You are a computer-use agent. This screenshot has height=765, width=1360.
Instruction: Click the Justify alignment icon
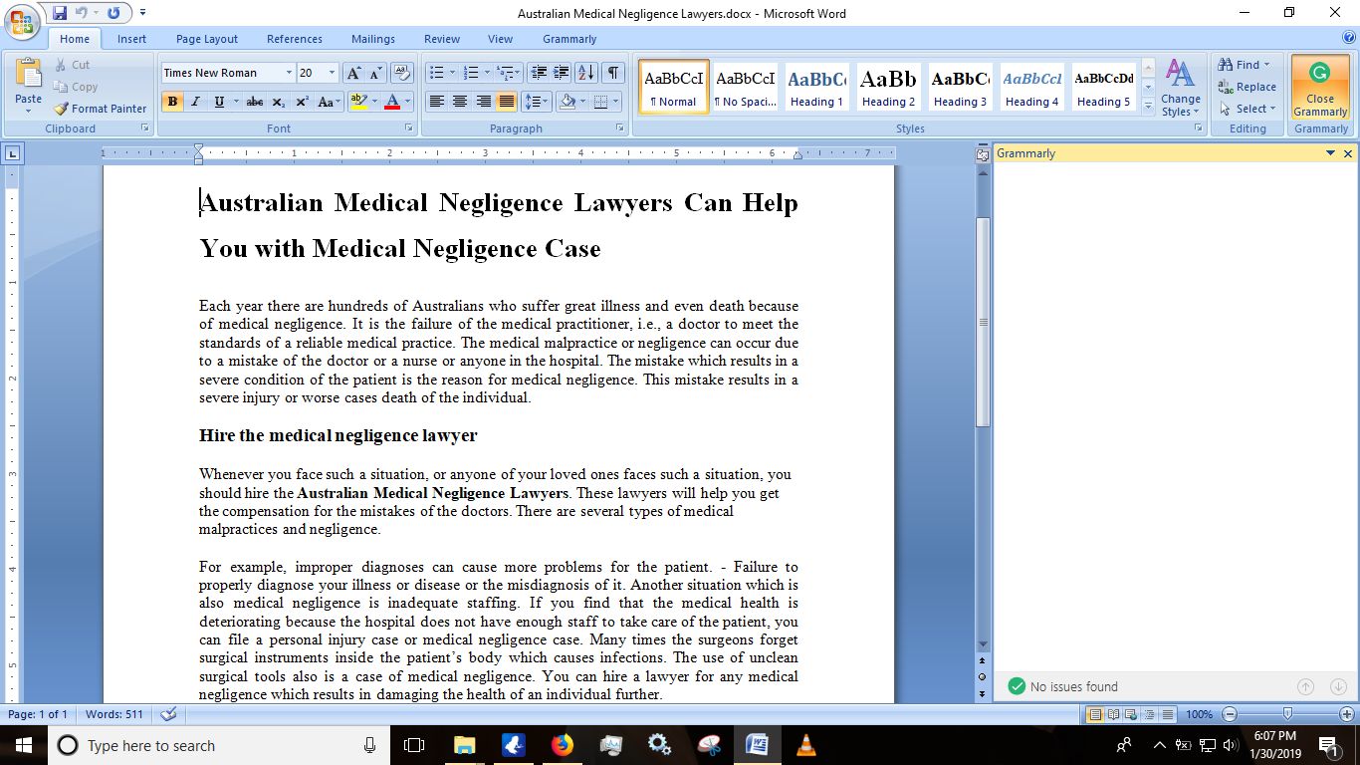pos(507,102)
